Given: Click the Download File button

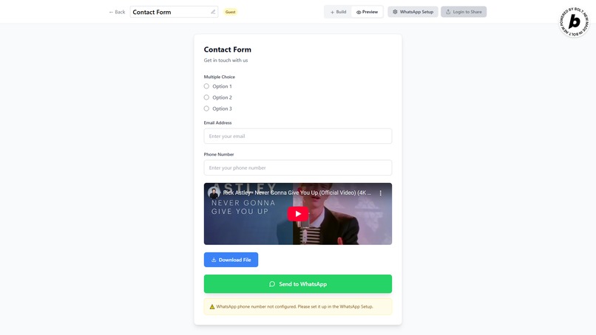Looking at the screenshot, I should point(231,260).
